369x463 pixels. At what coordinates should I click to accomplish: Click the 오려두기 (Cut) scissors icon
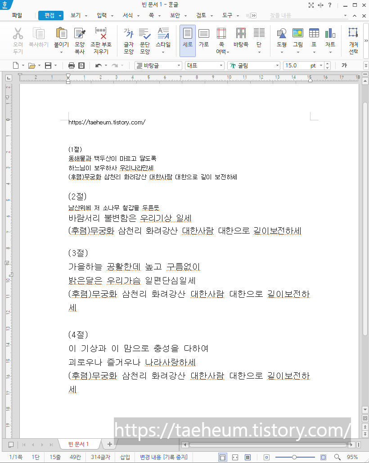18,33
